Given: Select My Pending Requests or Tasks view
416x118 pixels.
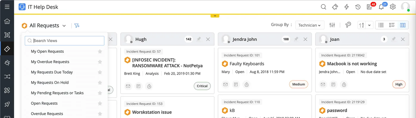Looking at the screenshot, I should (57, 93).
